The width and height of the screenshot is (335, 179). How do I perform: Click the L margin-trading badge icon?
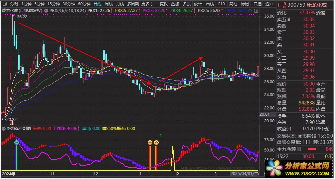tap(279, 5)
